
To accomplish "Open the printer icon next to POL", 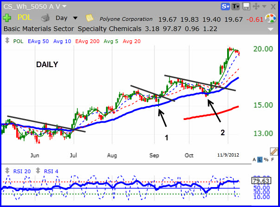I will click(45, 18).
